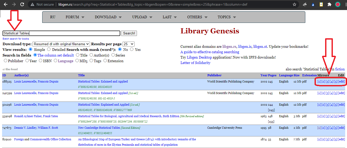This screenshot has height=148, width=347.
Task: Open A guide to effective catalog searching
Action: pos(210,52)
